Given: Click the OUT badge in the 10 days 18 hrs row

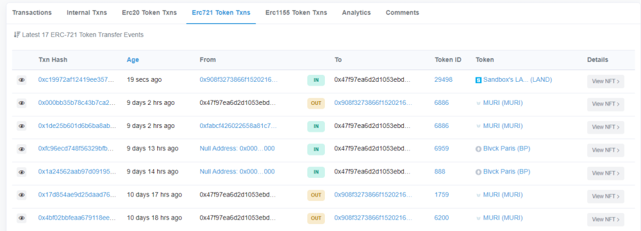Looking at the screenshot, I should pos(316,219).
